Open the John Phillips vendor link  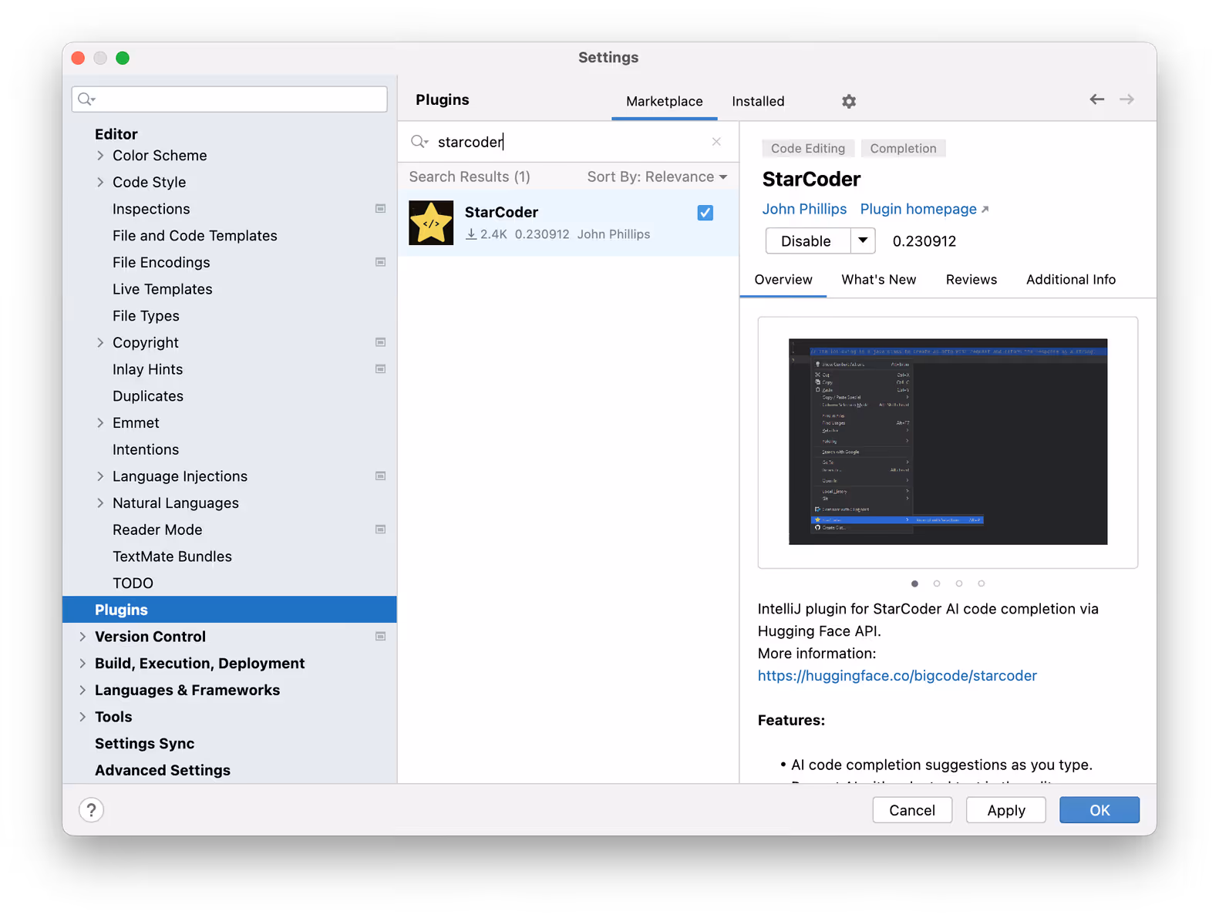(804, 210)
